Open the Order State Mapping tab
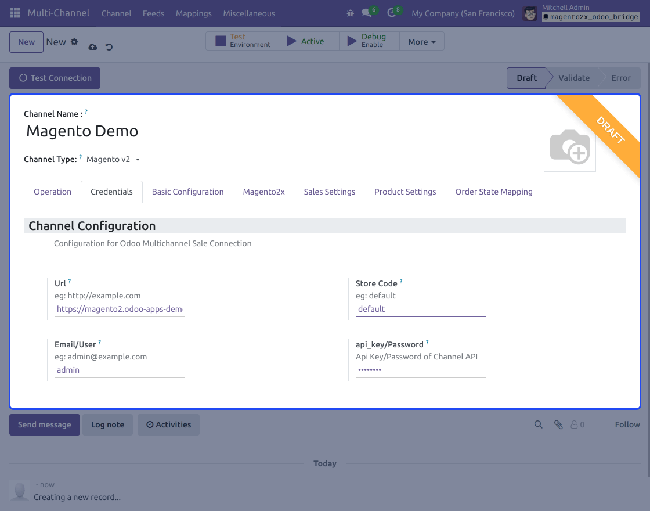Image resolution: width=650 pixels, height=511 pixels. pos(494,192)
